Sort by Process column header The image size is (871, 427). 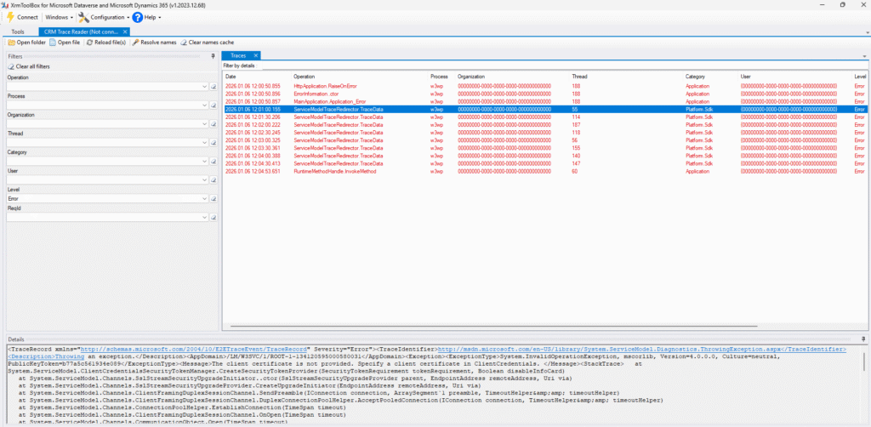pos(442,76)
